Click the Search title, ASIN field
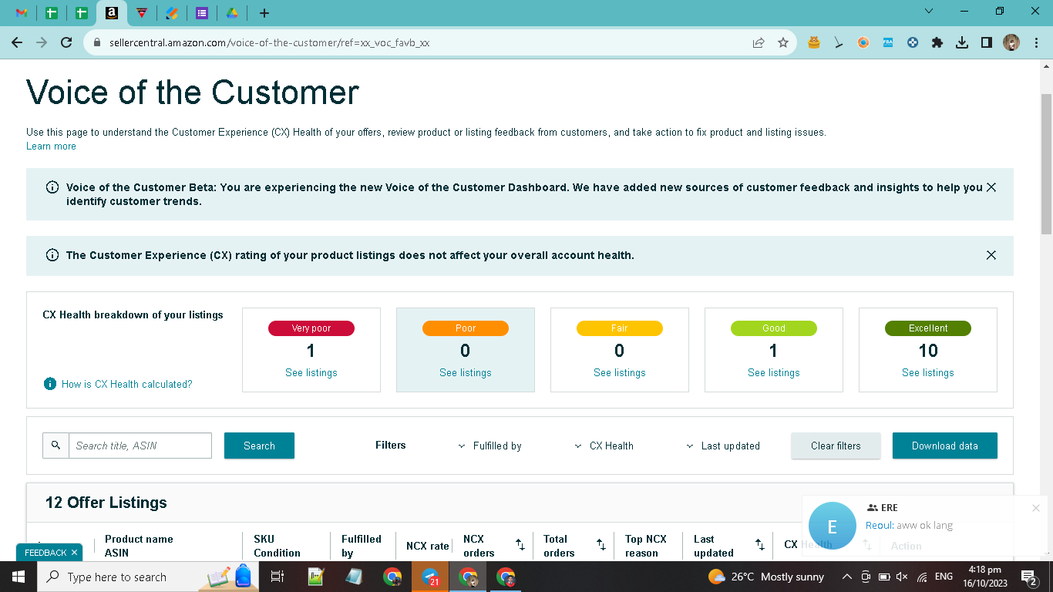 [140, 446]
